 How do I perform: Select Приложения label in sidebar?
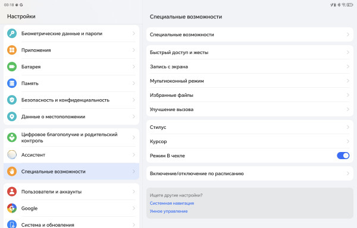tap(36, 50)
